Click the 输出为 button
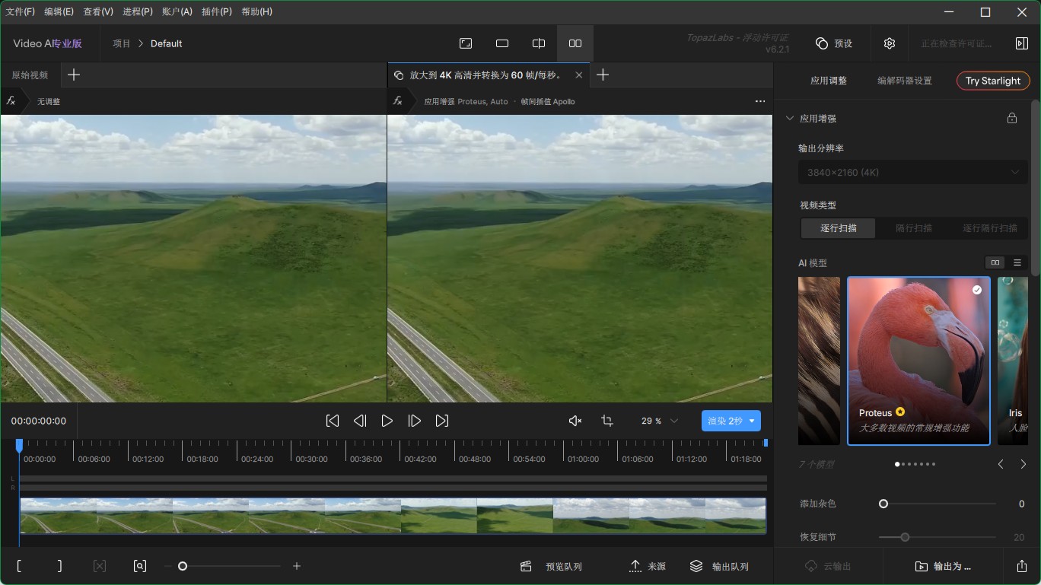1041x585 pixels. click(943, 566)
